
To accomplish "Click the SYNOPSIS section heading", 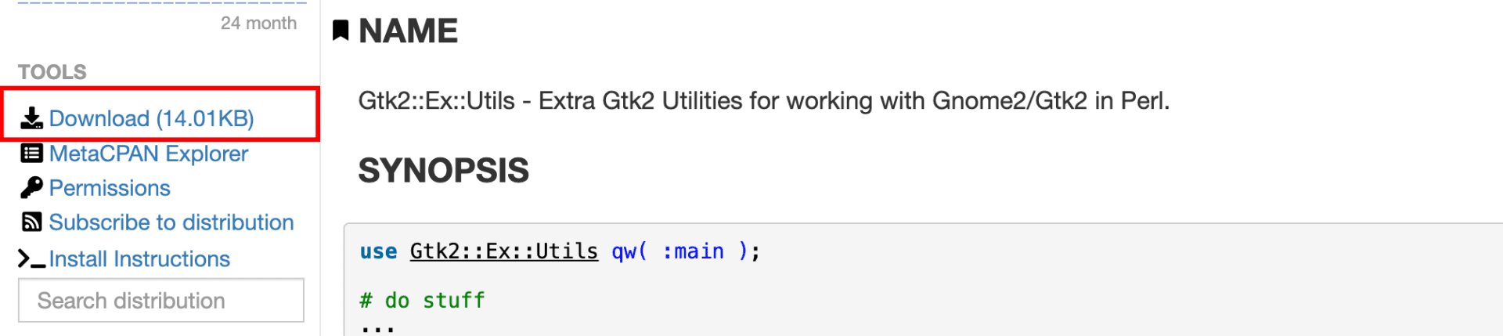I will (x=443, y=171).
